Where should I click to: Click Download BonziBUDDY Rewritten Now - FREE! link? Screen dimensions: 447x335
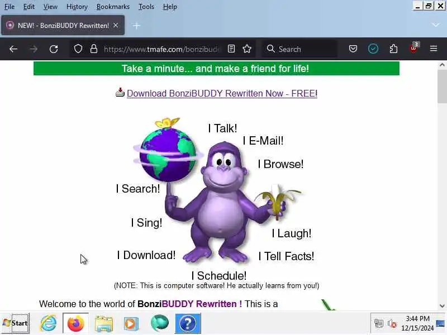coord(222,93)
